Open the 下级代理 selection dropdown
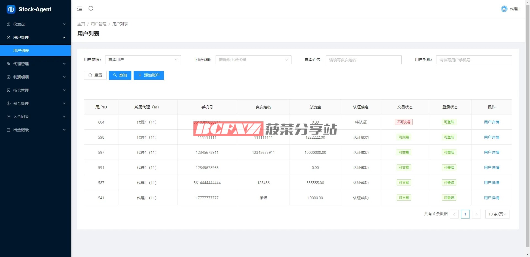The image size is (530, 257). click(253, 60)
